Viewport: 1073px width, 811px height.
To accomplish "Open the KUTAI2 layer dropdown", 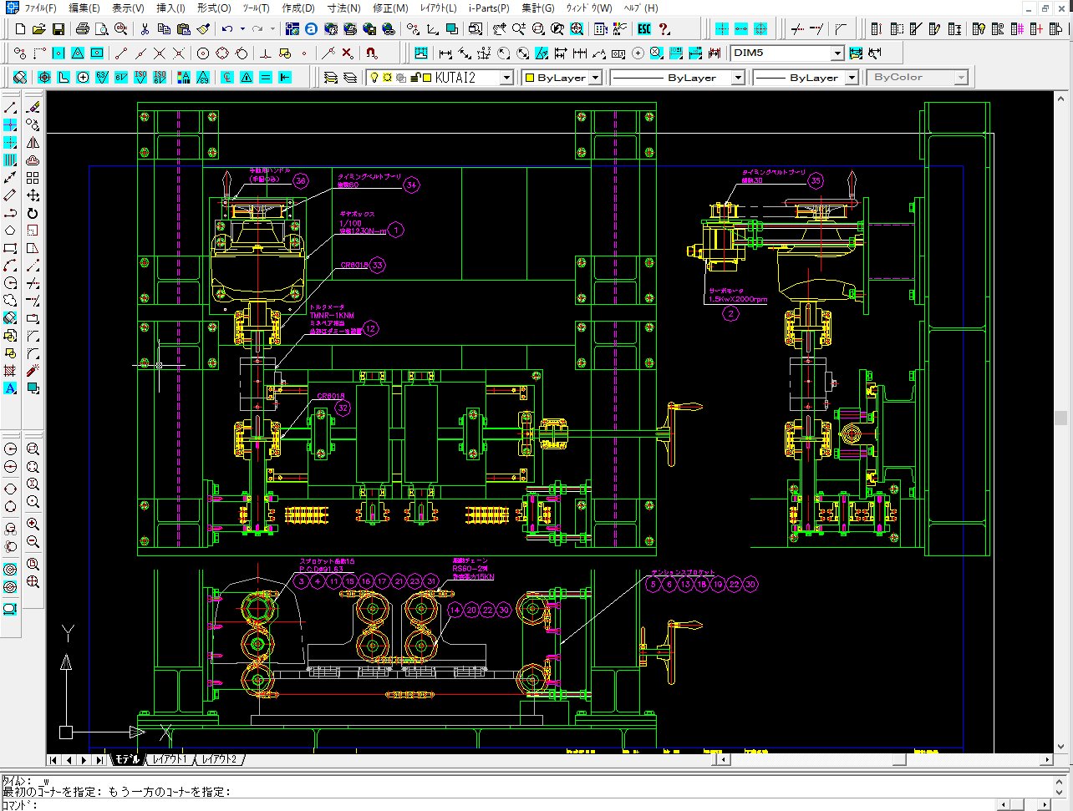I will tap(506, 78).
